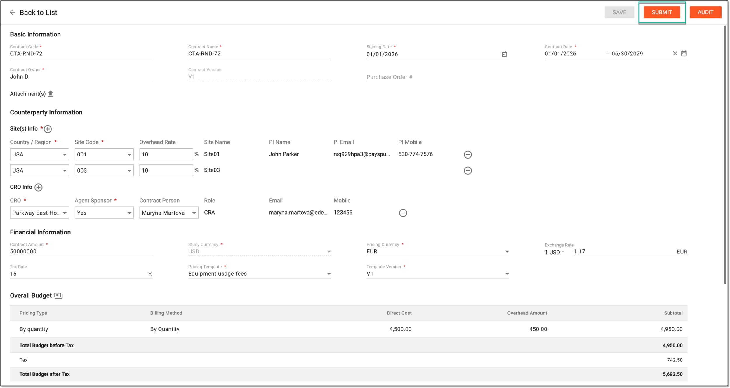Click the vertical page scrollbar
Image resolution: width=730 pixels, height=388 pixels.
725,155
